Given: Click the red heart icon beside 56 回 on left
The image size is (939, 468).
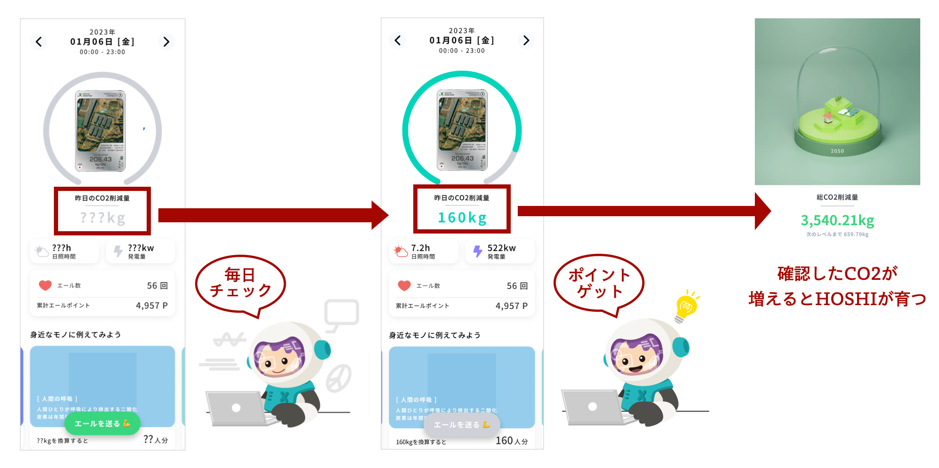Looking at the screenshot, I should tap(45, 285).
